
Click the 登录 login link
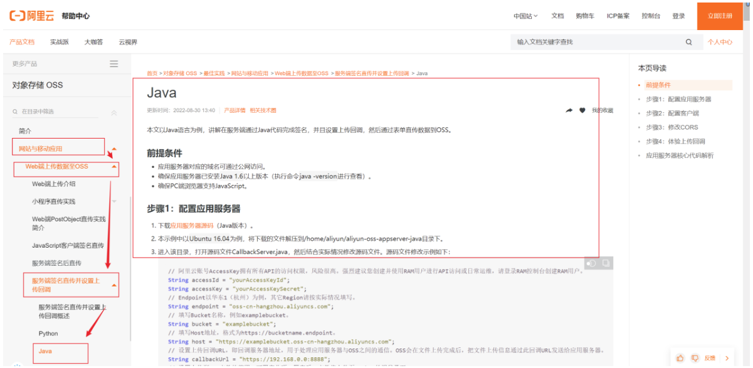[x=678, y=16]
